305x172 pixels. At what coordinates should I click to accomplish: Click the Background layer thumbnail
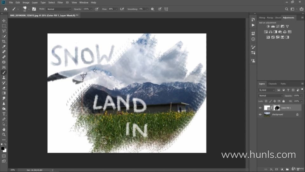267,114
